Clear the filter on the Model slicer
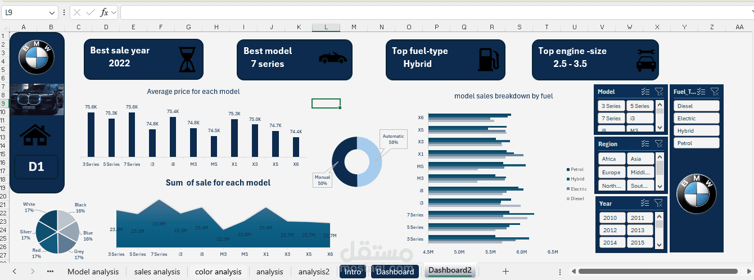Viewport: 754px width, 280px height. [x=659, y=92]
